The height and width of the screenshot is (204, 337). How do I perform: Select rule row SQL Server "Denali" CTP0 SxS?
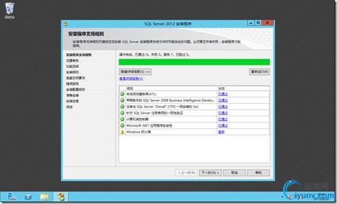point(194,106)
